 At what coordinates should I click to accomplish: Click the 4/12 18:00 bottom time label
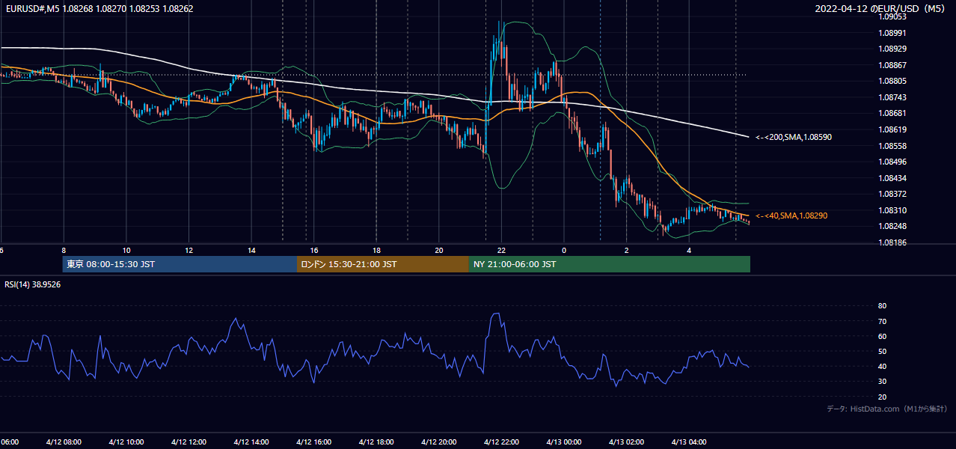(x=376, y=442)
